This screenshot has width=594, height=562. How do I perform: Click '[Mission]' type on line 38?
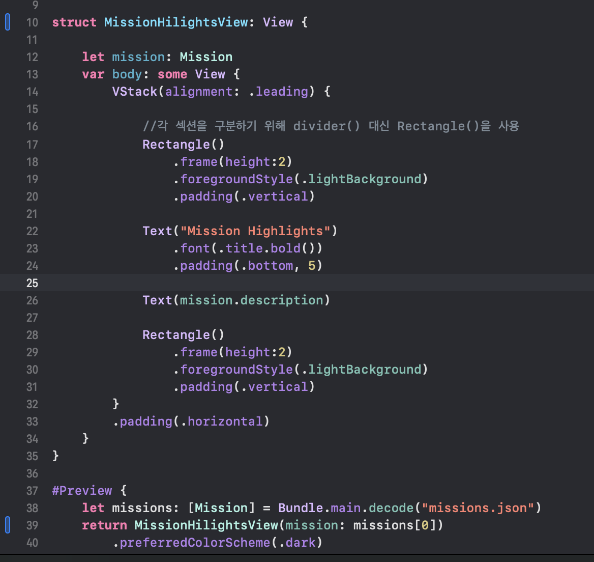221,508
